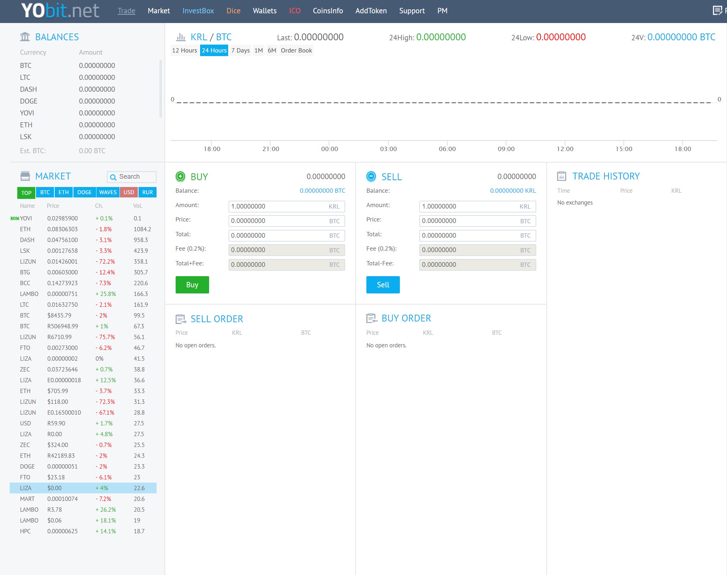
Task: Click the Sell Price input field
Action: 478,221
